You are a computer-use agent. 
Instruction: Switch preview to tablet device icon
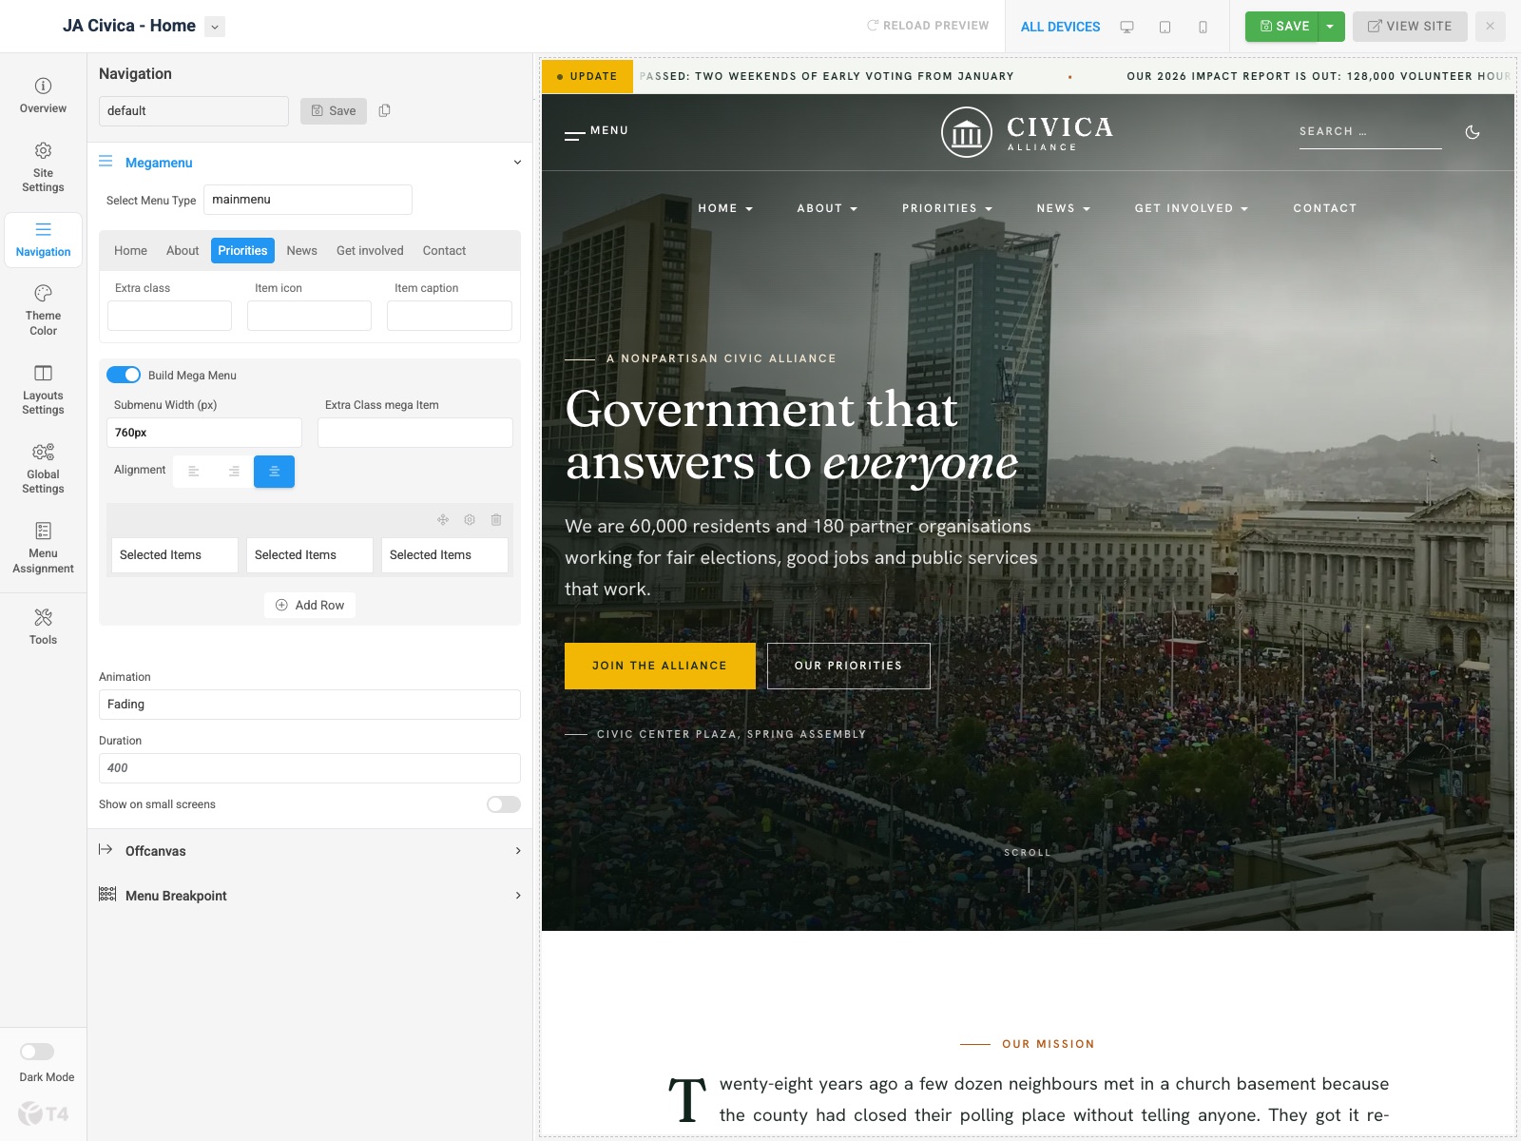coord(1165,27)
